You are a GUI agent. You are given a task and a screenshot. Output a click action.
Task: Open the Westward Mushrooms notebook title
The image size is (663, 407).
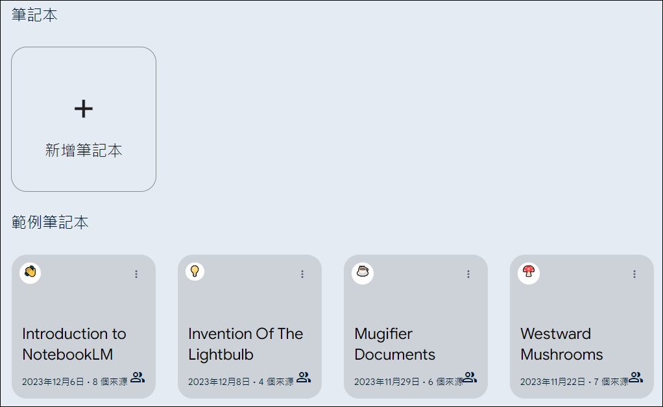pos(561,344)
